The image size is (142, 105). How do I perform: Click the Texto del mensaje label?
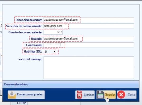(30, 59)
